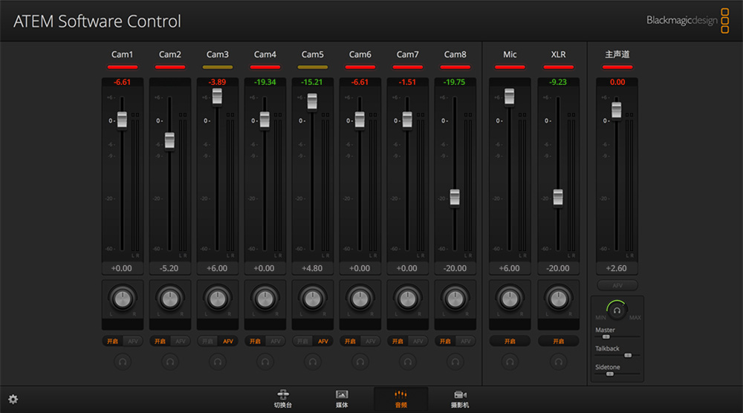743x413 pixels.
Task: Click Cam1 fader handle
Action: click(123, 120)
